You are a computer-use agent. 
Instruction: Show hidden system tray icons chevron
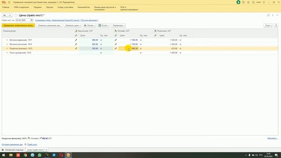[246, 155]
